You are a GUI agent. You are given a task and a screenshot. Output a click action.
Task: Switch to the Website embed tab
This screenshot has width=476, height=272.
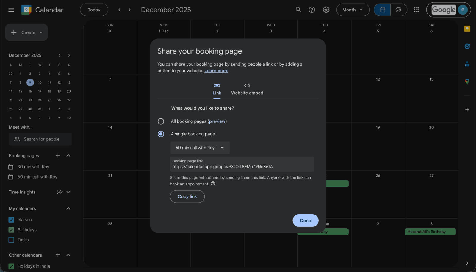[x=247, y=89]
